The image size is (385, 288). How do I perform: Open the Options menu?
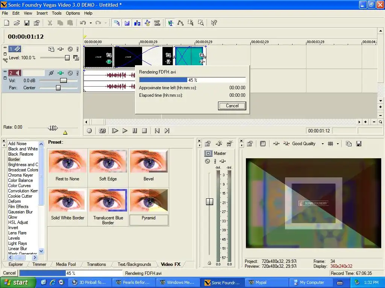click(x=73, y=13)
